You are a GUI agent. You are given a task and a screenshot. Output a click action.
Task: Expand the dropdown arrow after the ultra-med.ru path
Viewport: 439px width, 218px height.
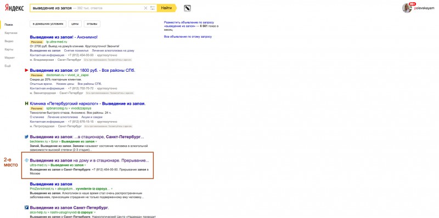pos(85,165)
